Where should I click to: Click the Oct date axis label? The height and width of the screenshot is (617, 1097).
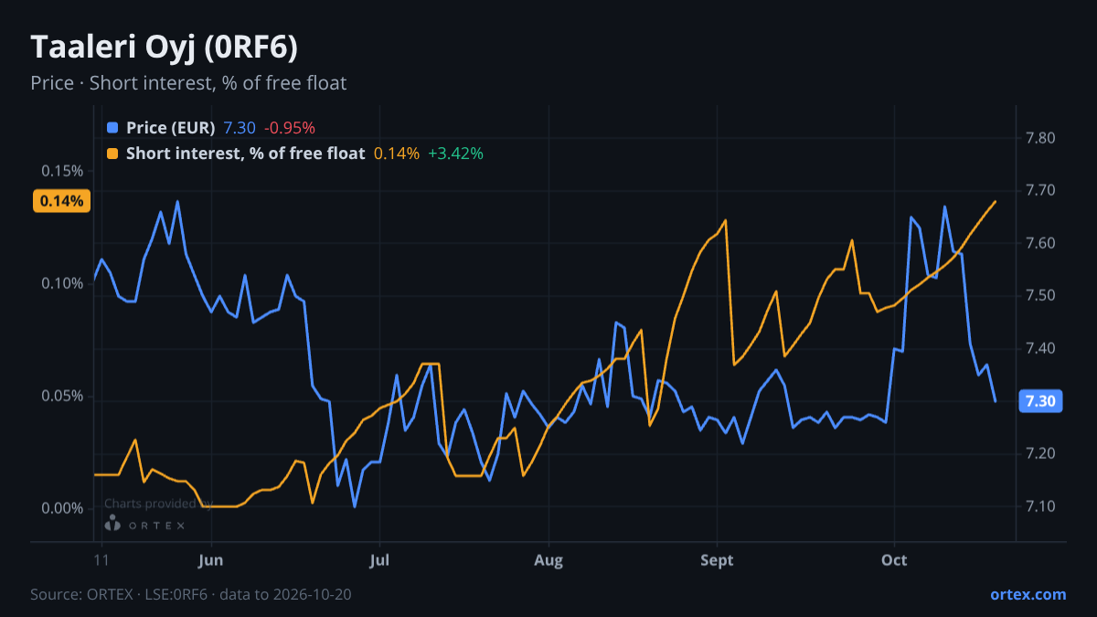[x=894, y=560]
